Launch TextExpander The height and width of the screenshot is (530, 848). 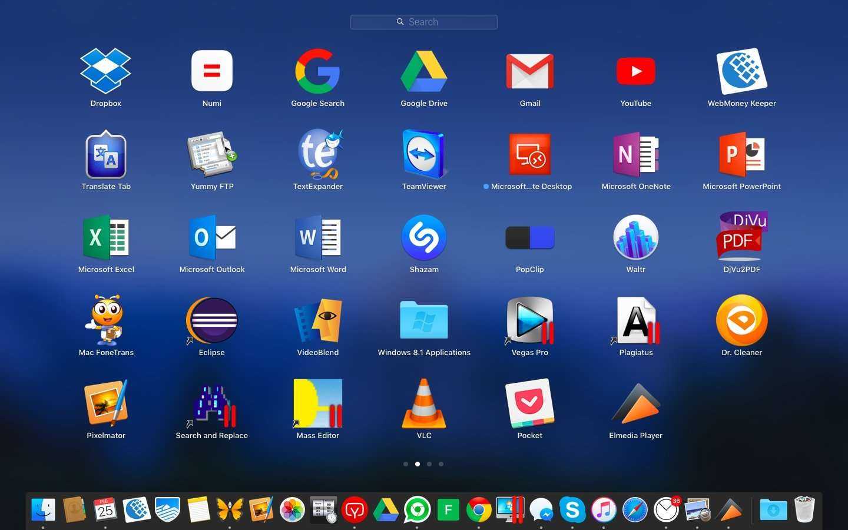(318, 154)
